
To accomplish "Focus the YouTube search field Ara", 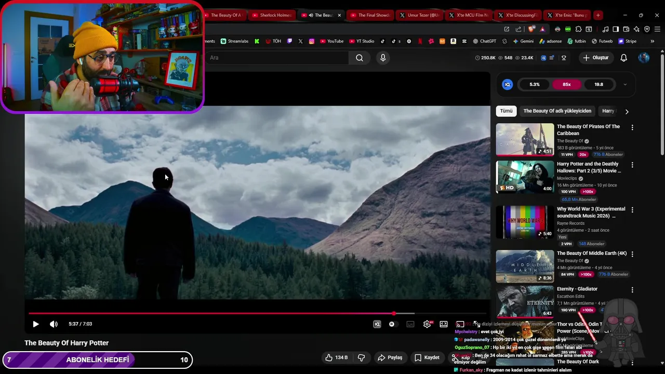I will click(x=276, y=58).
